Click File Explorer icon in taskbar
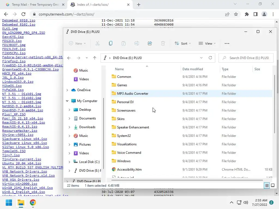Screen dimensions: 279x209 click(21, 202)
